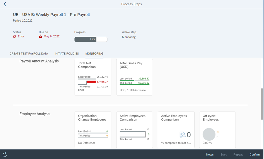This screenshot has height=159, width=264.
Task: Click the 2/3 progress indicator bar
Action: [x=91, y=39]
